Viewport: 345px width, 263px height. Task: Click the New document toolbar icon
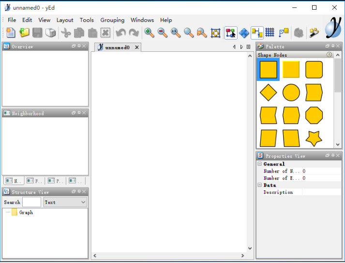coord(11,32)
